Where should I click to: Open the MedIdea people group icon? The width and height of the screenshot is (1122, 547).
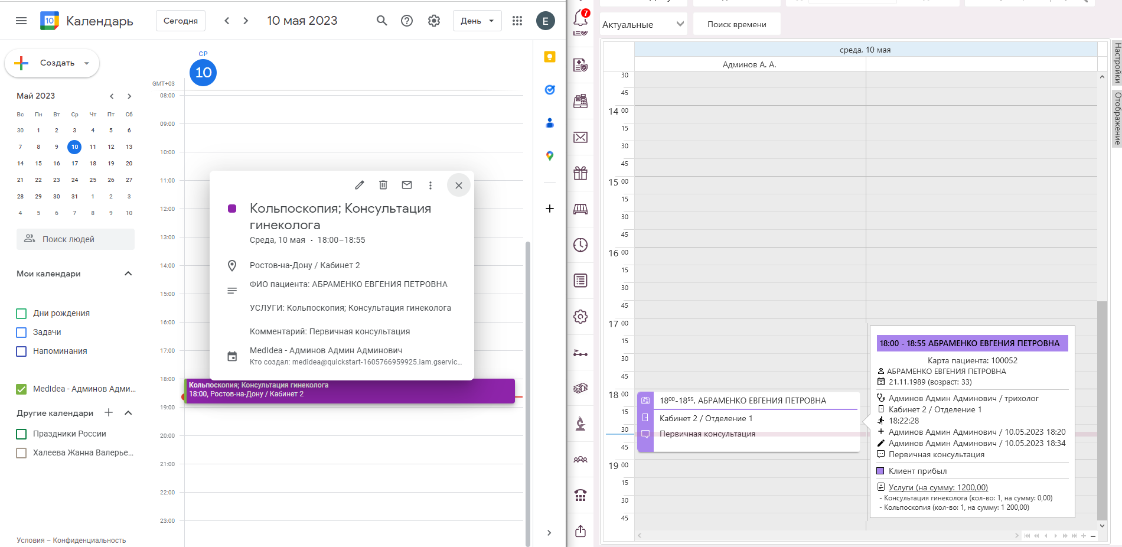click(x=580, y=460)
